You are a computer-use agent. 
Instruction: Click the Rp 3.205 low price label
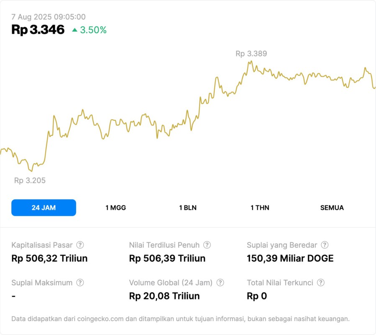(30, 180)
